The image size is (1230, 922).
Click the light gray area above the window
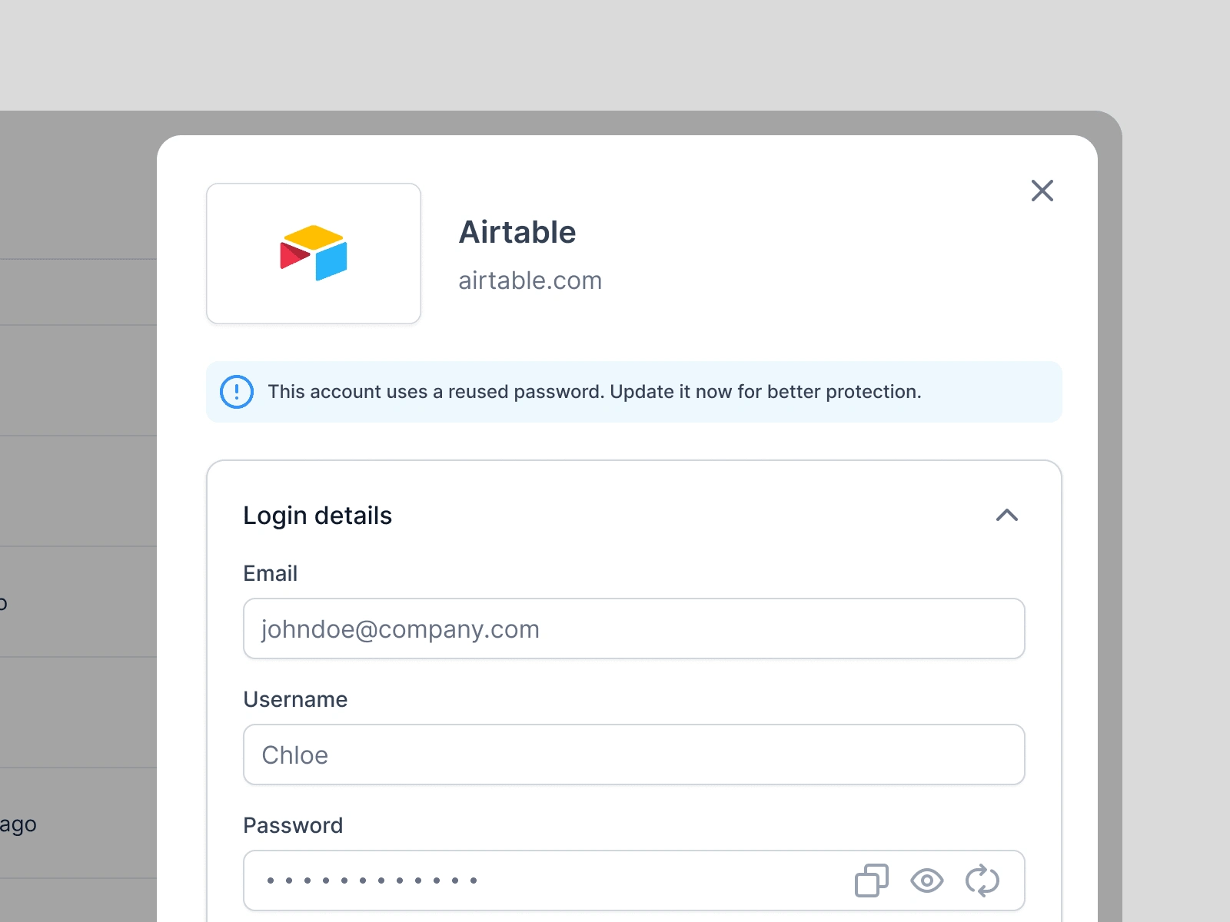point(615,54)
